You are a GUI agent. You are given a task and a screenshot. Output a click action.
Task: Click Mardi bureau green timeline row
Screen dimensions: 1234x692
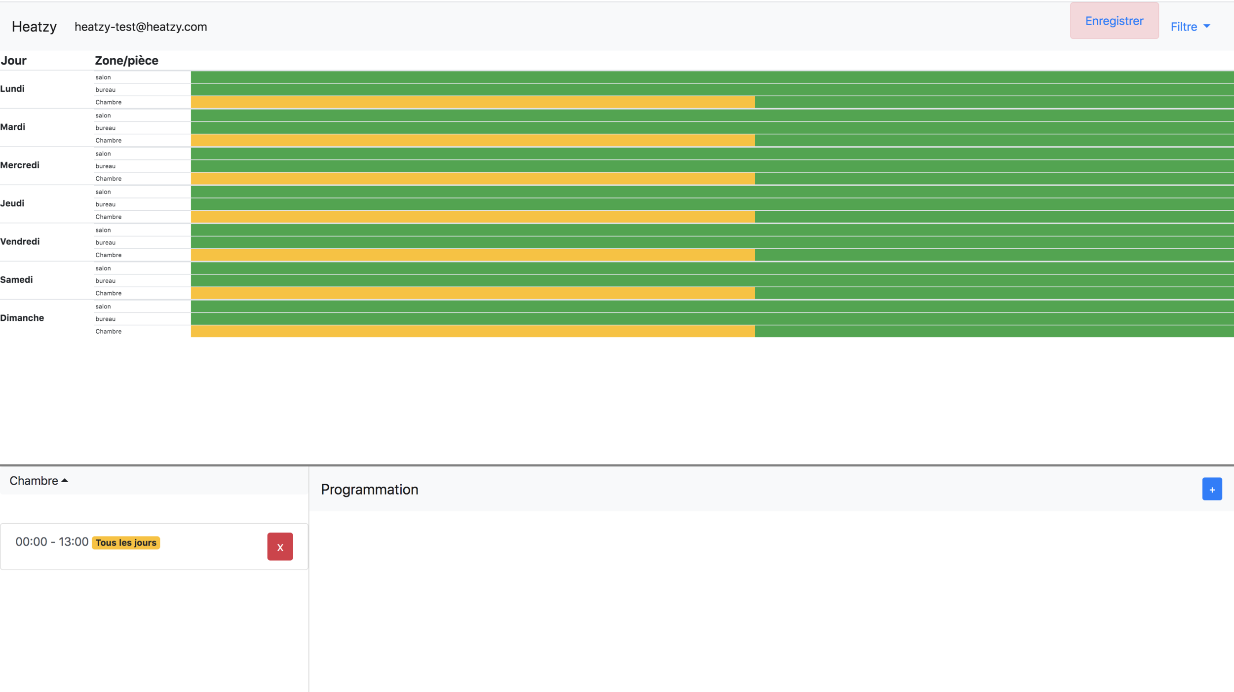pyautogui.click(x=712, y=128)
